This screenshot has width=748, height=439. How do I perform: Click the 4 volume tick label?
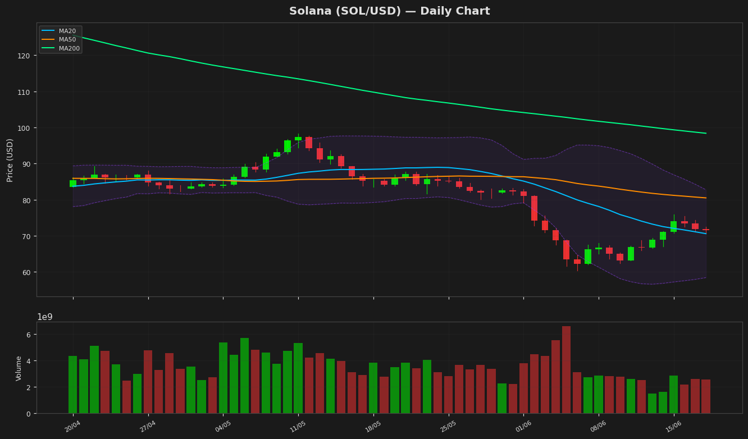[x=28, y=361]
